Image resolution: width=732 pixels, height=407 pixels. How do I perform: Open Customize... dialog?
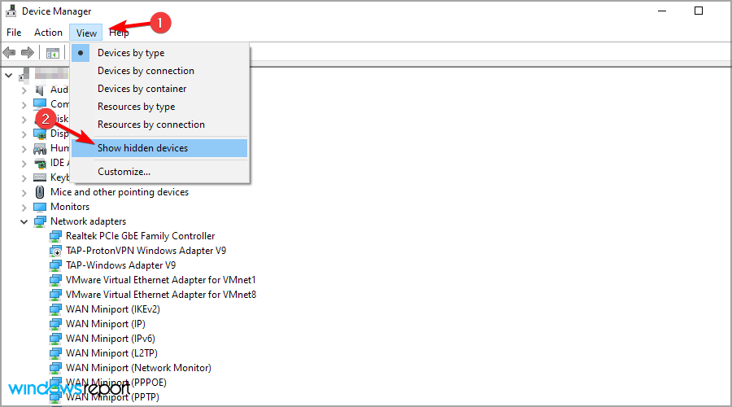[160, 172]
